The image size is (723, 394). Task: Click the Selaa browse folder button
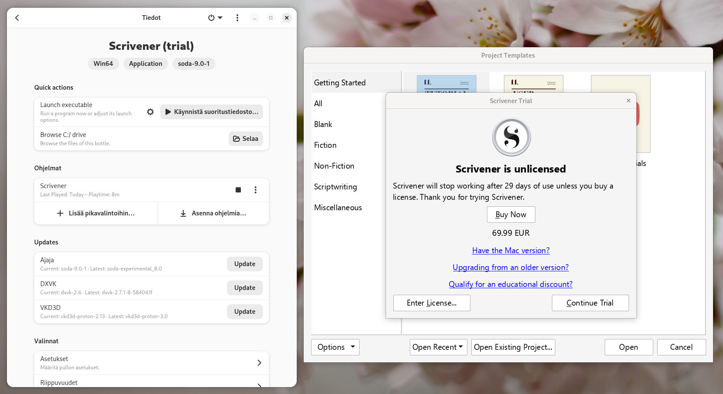pyautogui.click(x=246, y=139)
